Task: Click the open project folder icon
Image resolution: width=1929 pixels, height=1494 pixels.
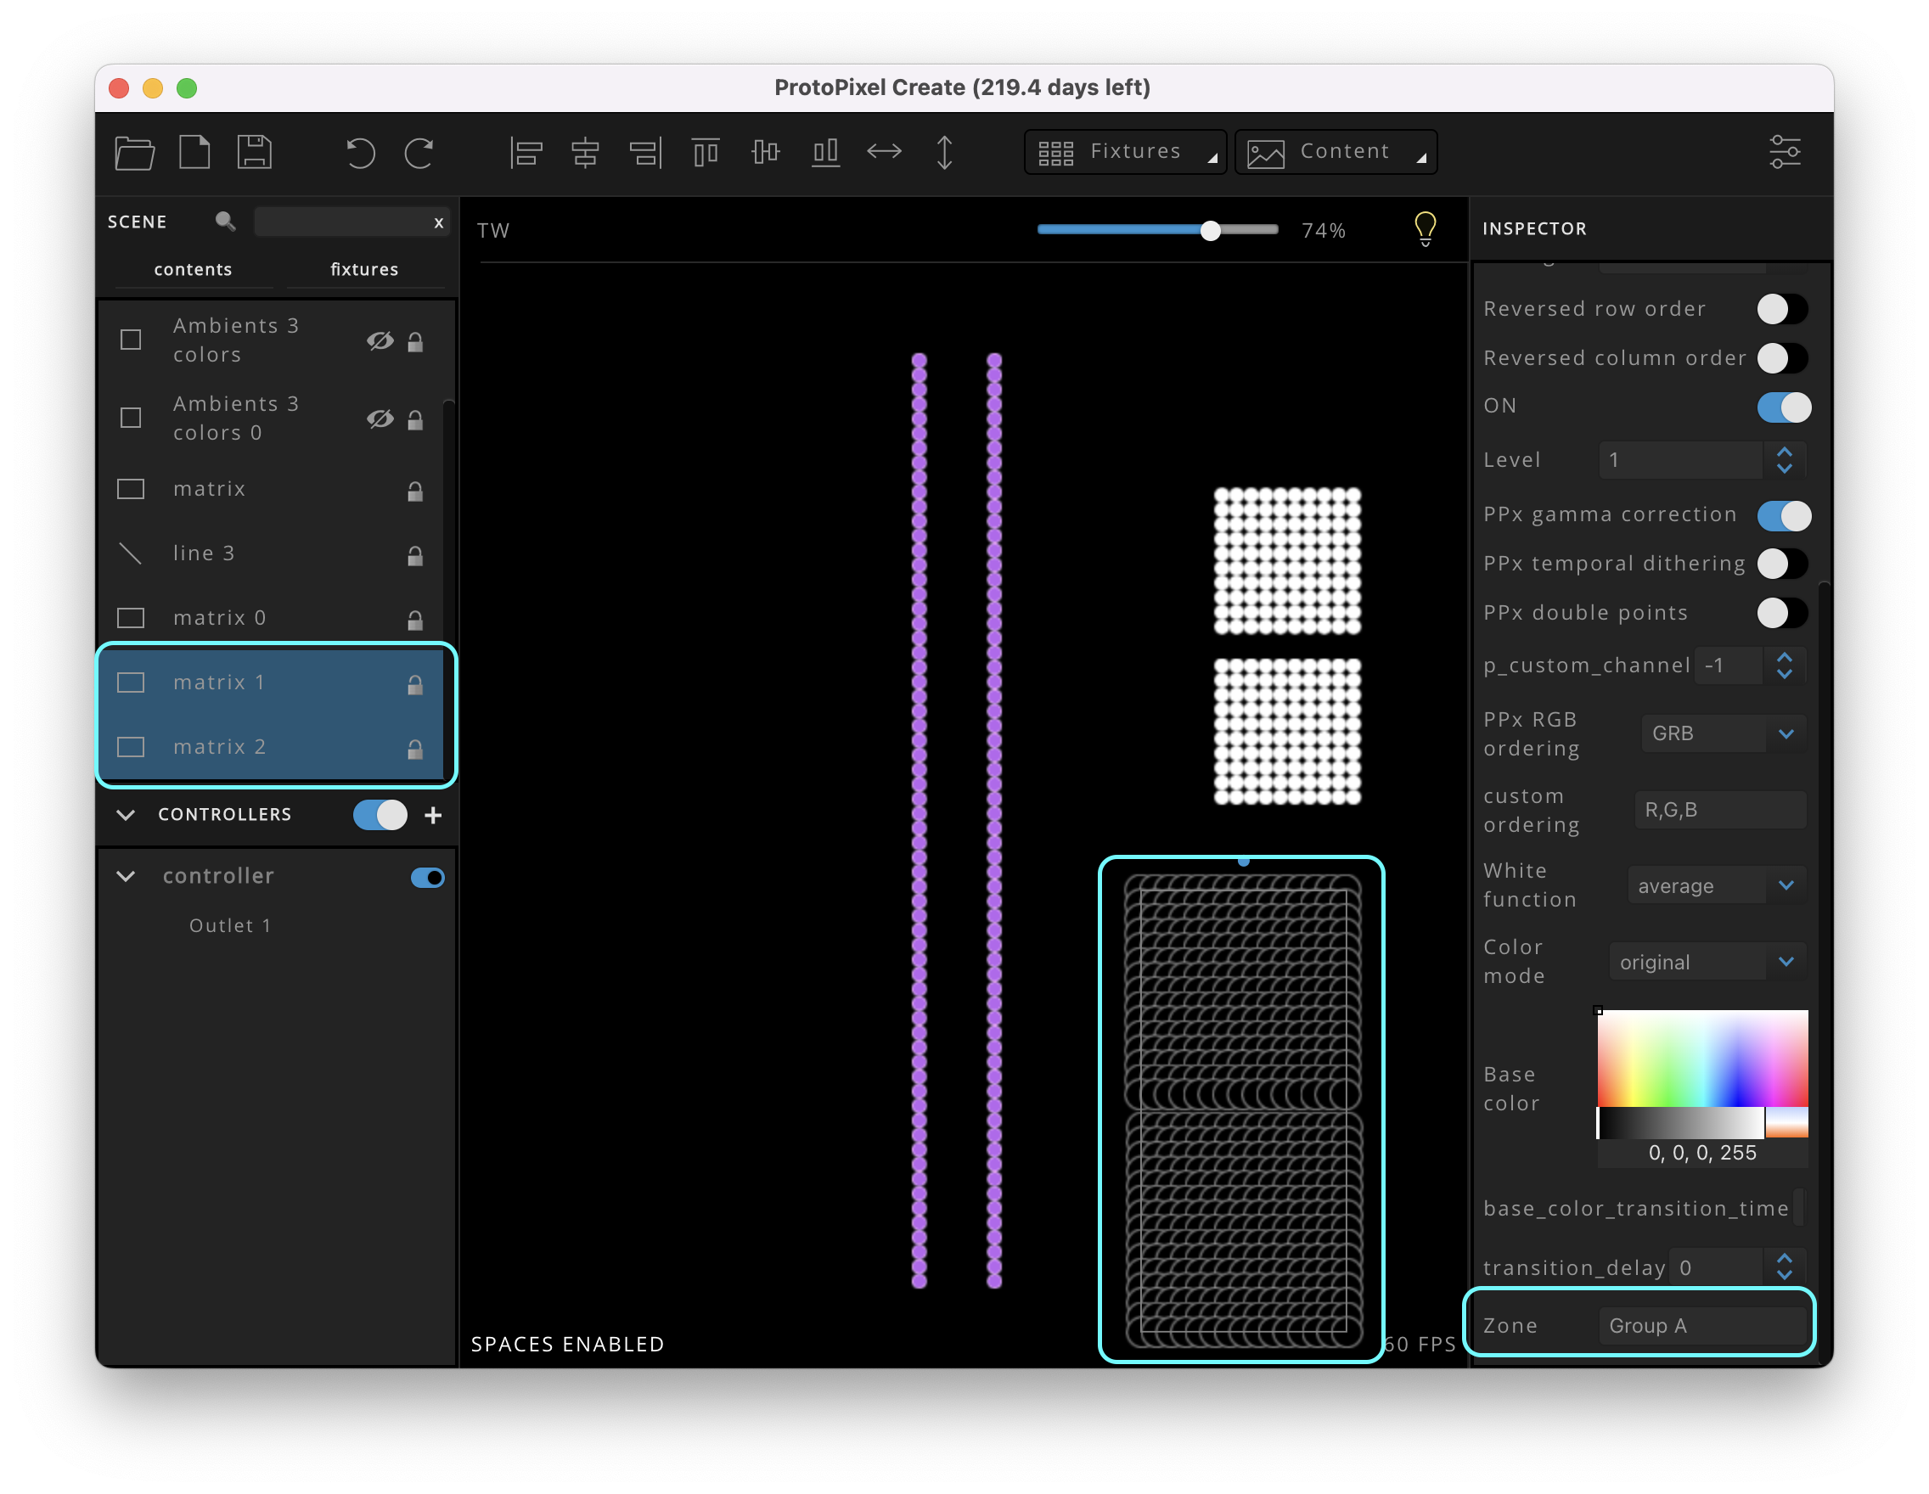Action: tap(134, 152)
